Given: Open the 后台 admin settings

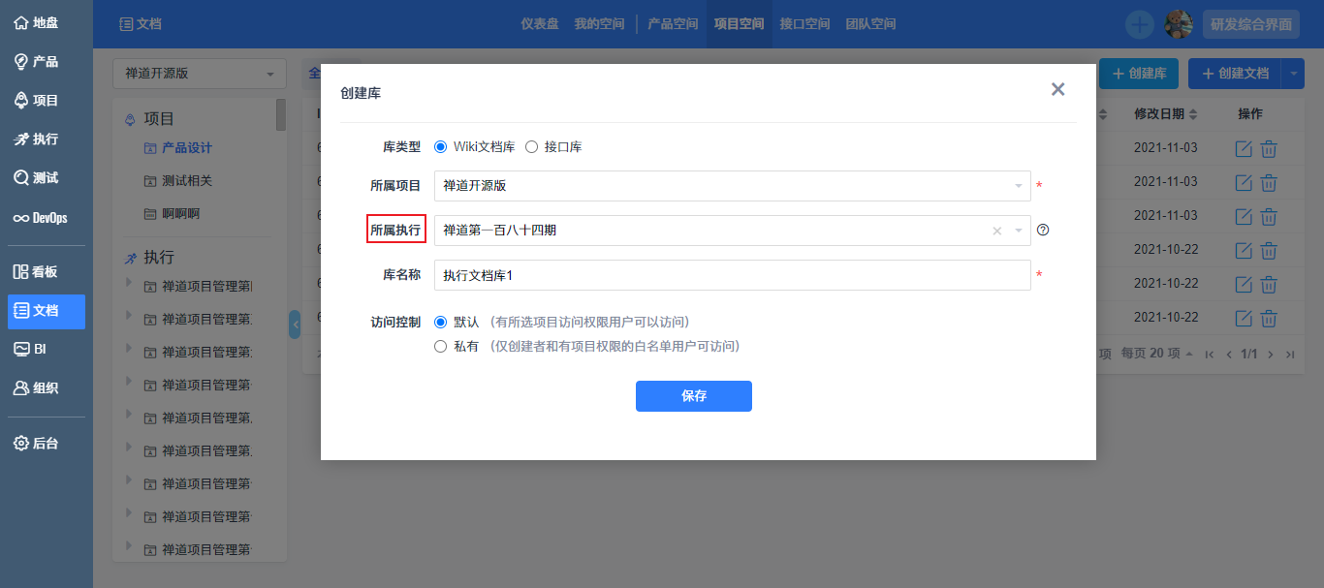Looking at the screenshot, I should pos(41,443).
